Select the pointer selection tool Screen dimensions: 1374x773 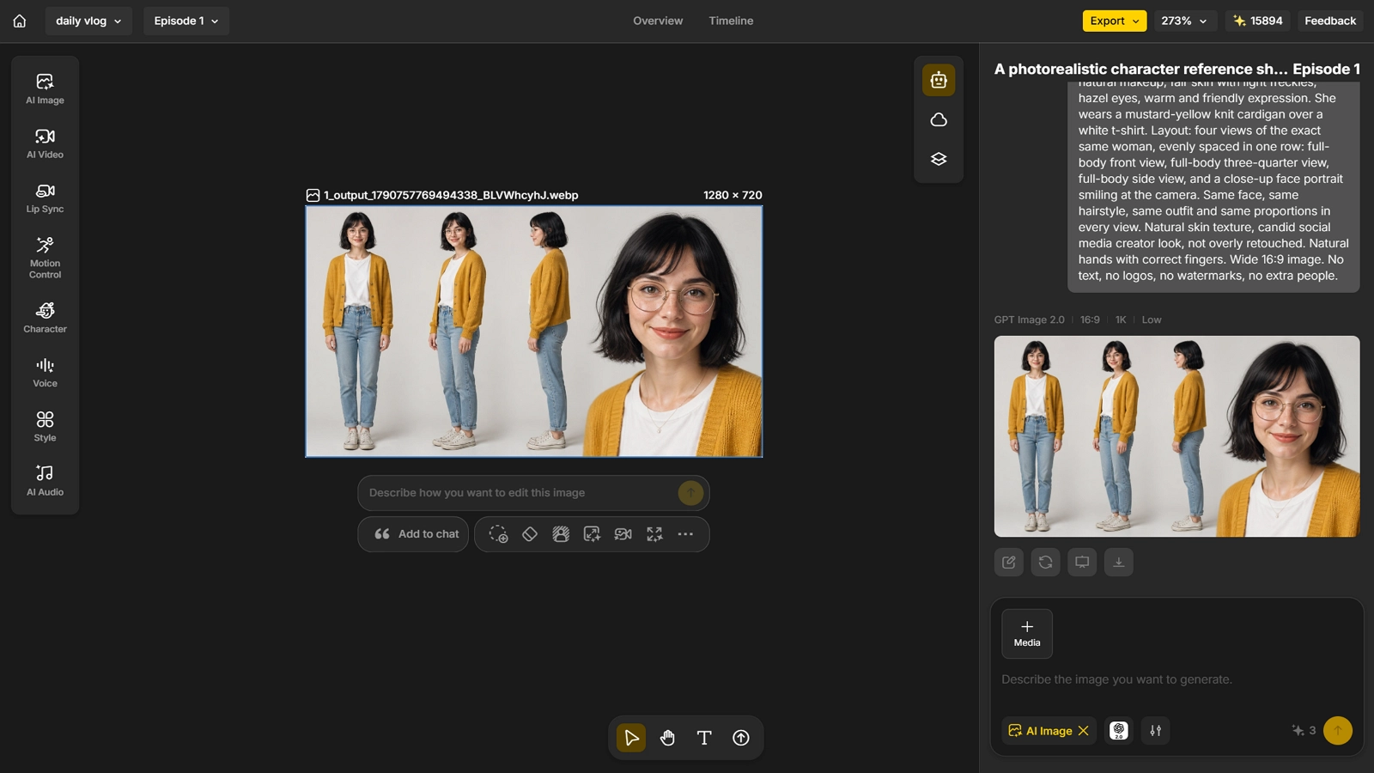click(631, 738)
